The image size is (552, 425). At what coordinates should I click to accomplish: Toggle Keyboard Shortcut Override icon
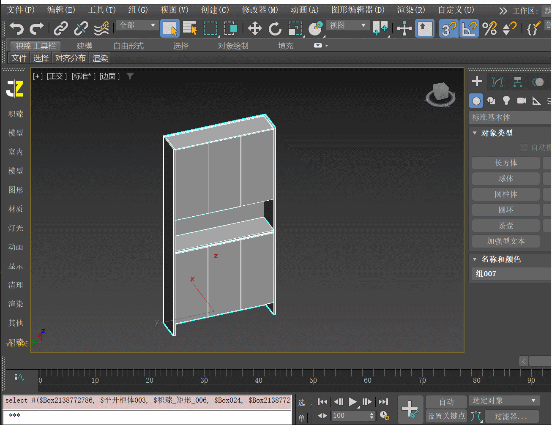(x=425, y=28)
